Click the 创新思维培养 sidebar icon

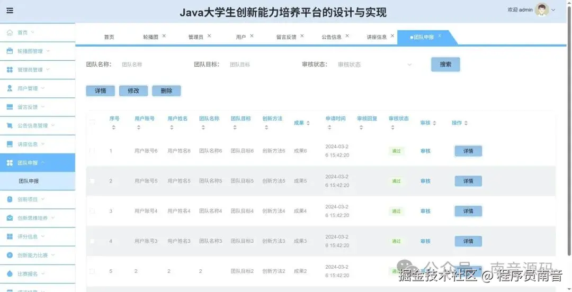10,218
